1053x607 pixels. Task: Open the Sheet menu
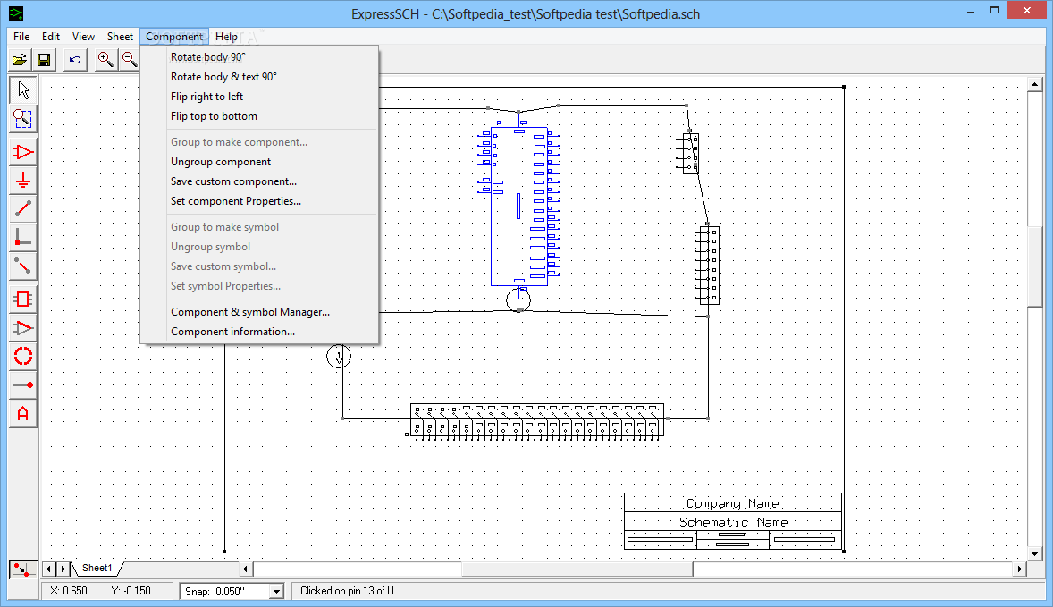120,37
